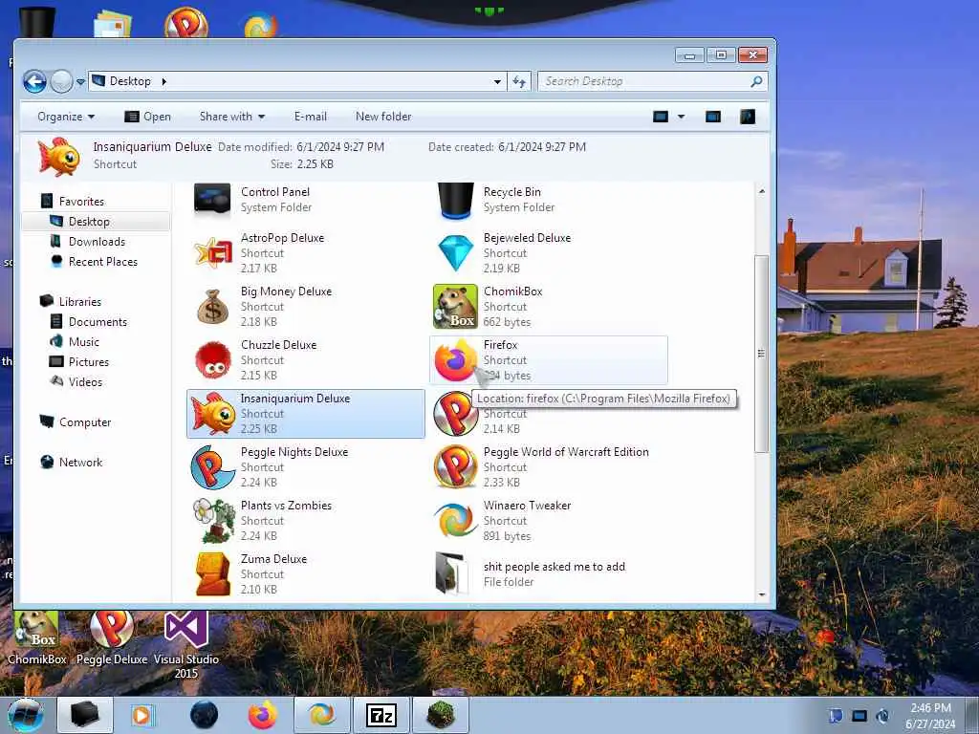979x734 pixels.
Task: Select the Firefox shortcut in file list
Action: point(550,360)
